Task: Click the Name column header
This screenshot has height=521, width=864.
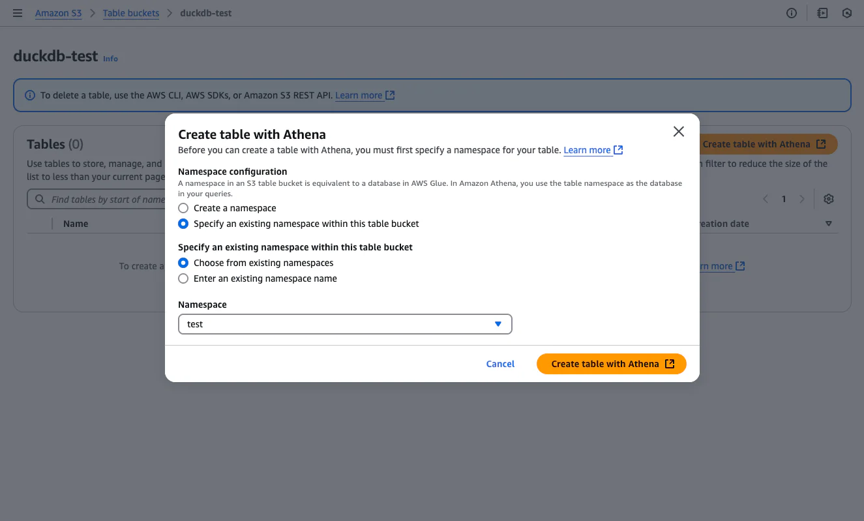Action: (x=76, y=224)
